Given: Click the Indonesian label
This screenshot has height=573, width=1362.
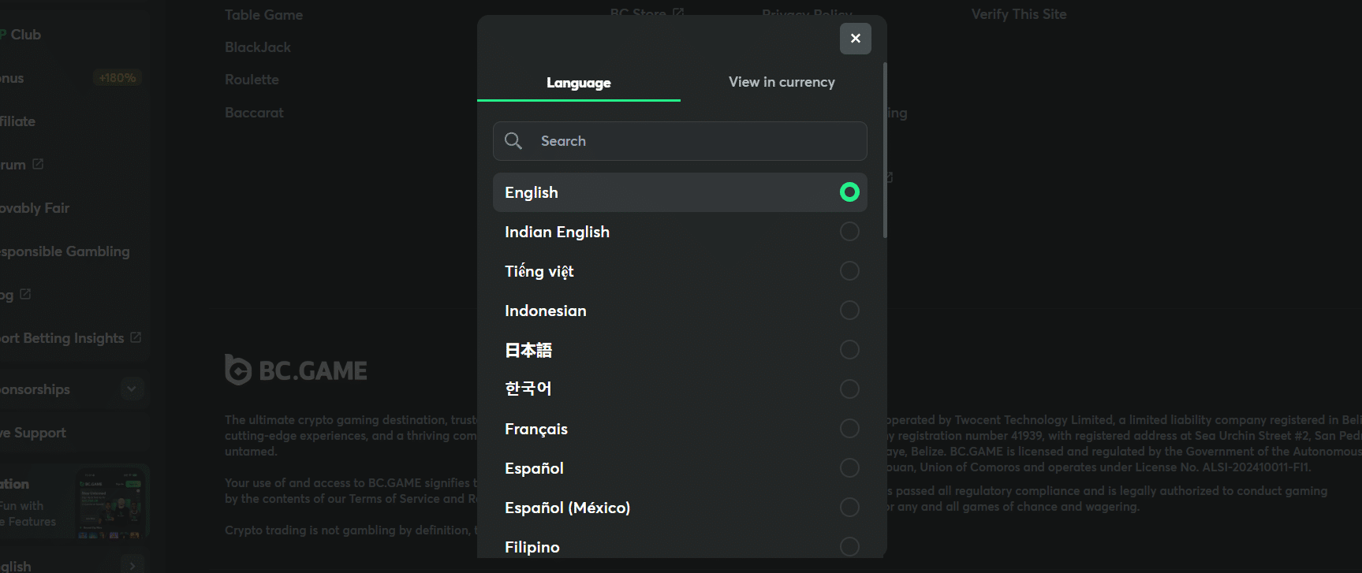Looking at the screenshot, I should pyautogui.click(x=546, y=311).
